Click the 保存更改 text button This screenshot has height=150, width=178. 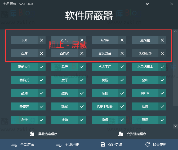click(x=115, y=144)
